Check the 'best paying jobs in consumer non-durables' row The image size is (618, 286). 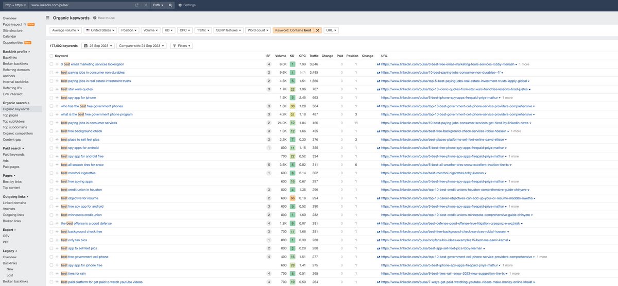coord(51,73)
